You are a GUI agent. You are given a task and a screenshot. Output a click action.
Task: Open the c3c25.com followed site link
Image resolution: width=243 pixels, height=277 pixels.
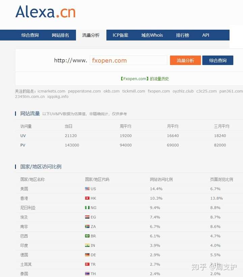[x=207, y=91]
